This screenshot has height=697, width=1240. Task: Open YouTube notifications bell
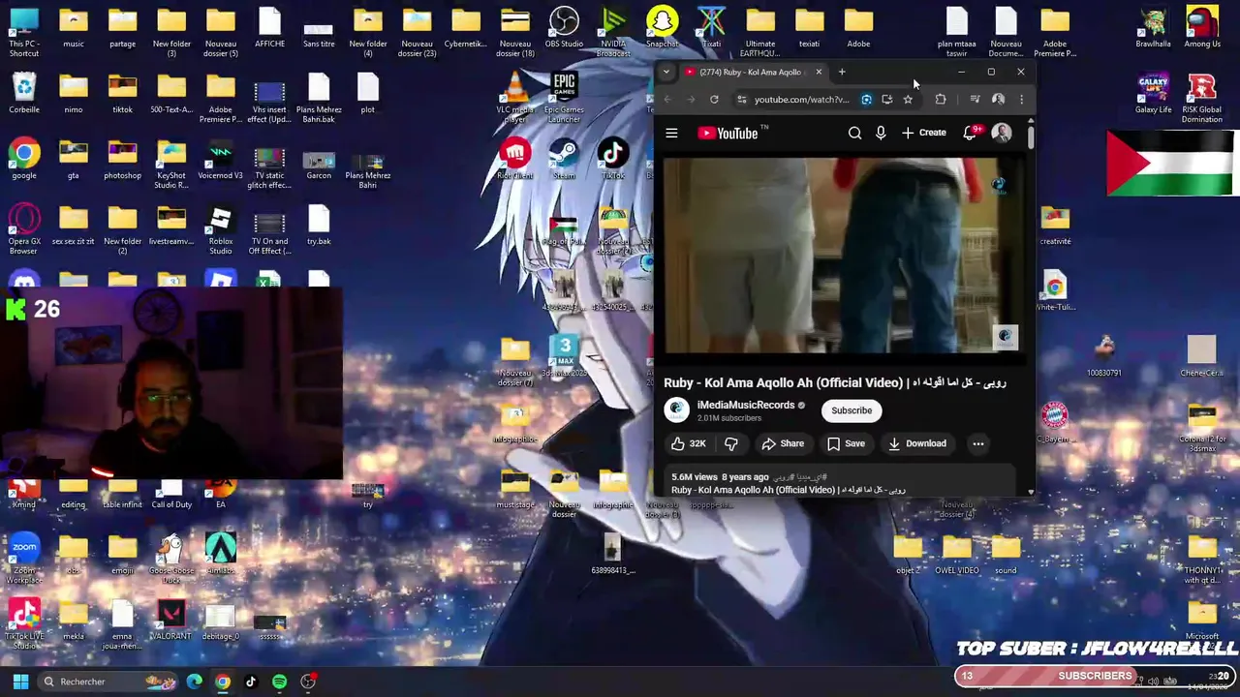(970, 133)
